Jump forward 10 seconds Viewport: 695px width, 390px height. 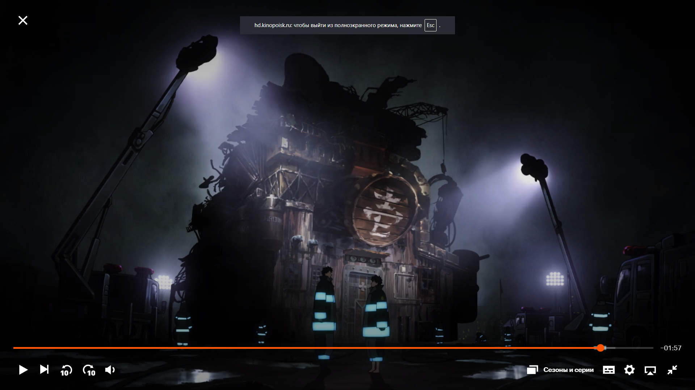click(89, 370)
